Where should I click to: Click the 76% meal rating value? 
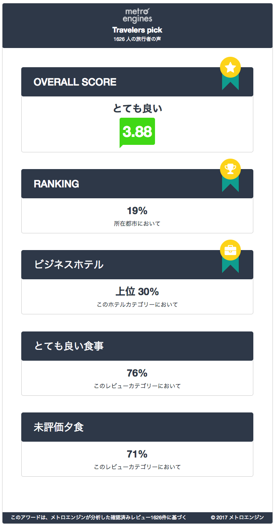[x=137, y=373]
